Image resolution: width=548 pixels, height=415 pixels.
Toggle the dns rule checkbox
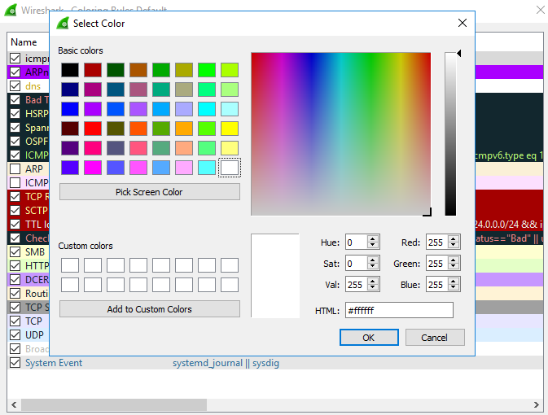[x=15, y=86]
